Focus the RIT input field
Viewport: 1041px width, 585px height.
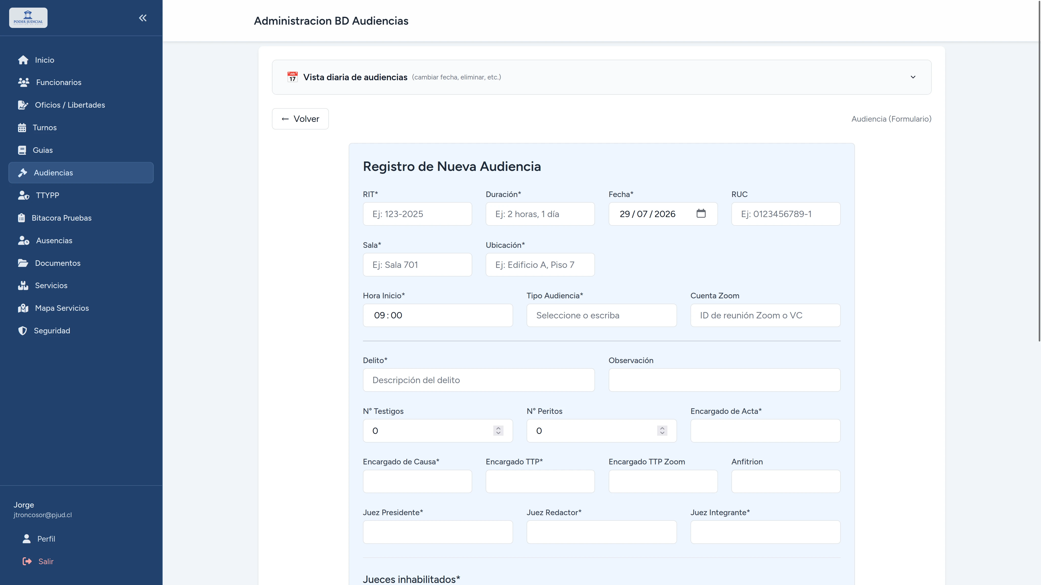418,214
